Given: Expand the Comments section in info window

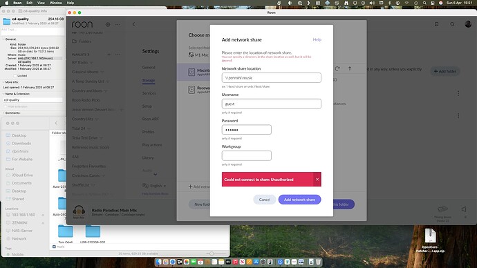Looking at the screenshot, I should pyautogui.click(x=3, y=113).
